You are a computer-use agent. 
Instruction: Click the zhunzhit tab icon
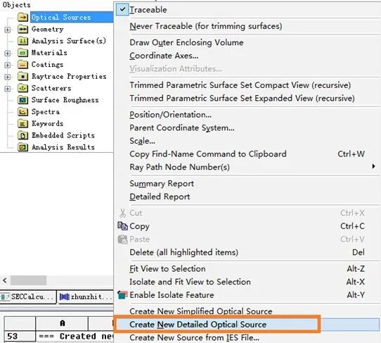point(65,297)
